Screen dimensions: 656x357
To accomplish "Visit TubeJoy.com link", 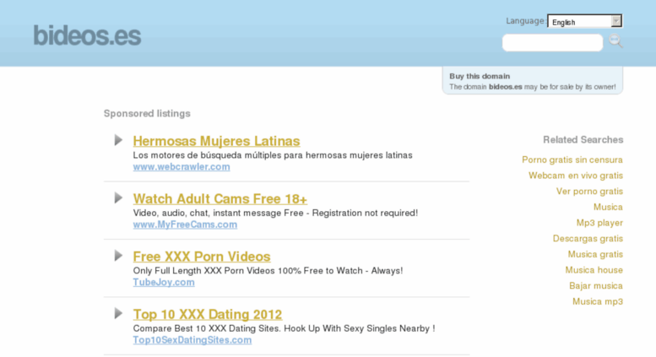I will (164, 282).
